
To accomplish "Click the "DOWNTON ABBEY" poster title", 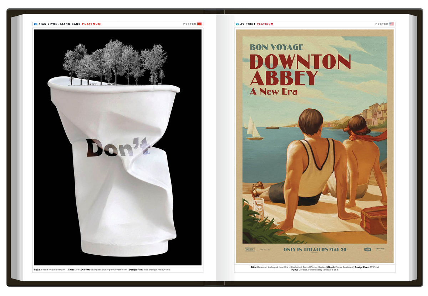I will point(300,70).
